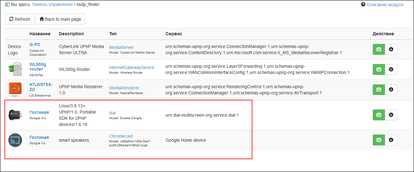Open info for G-PC media server
This screenshot has height=172, width=414.
[391, 49]
